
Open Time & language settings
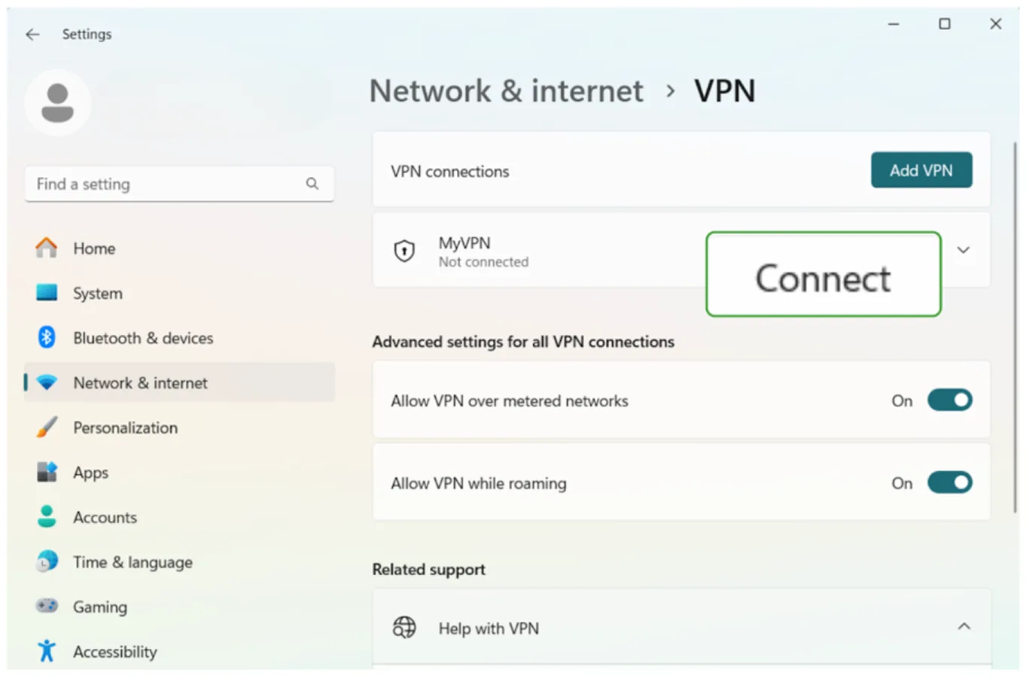click(46, 562)
